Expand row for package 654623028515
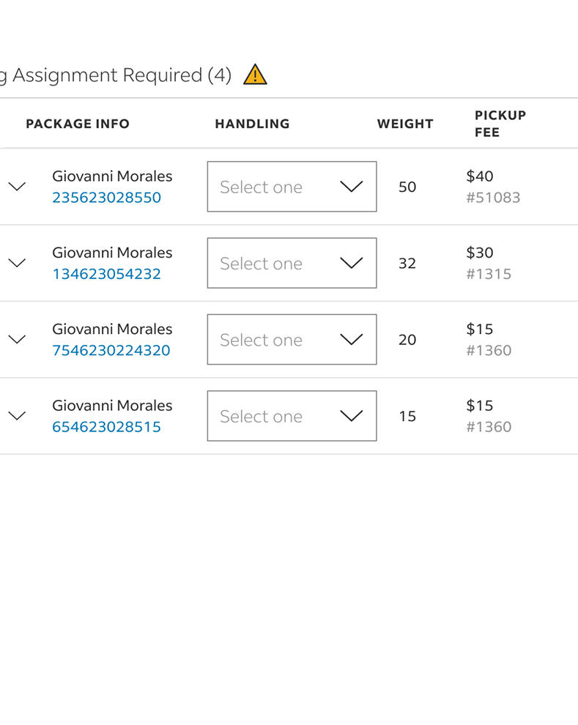 point(17,416)
